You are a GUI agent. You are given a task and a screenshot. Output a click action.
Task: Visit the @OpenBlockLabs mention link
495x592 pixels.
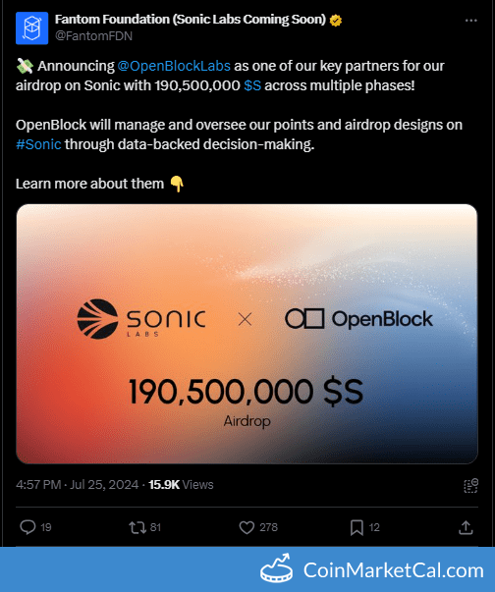click(174, 66)
